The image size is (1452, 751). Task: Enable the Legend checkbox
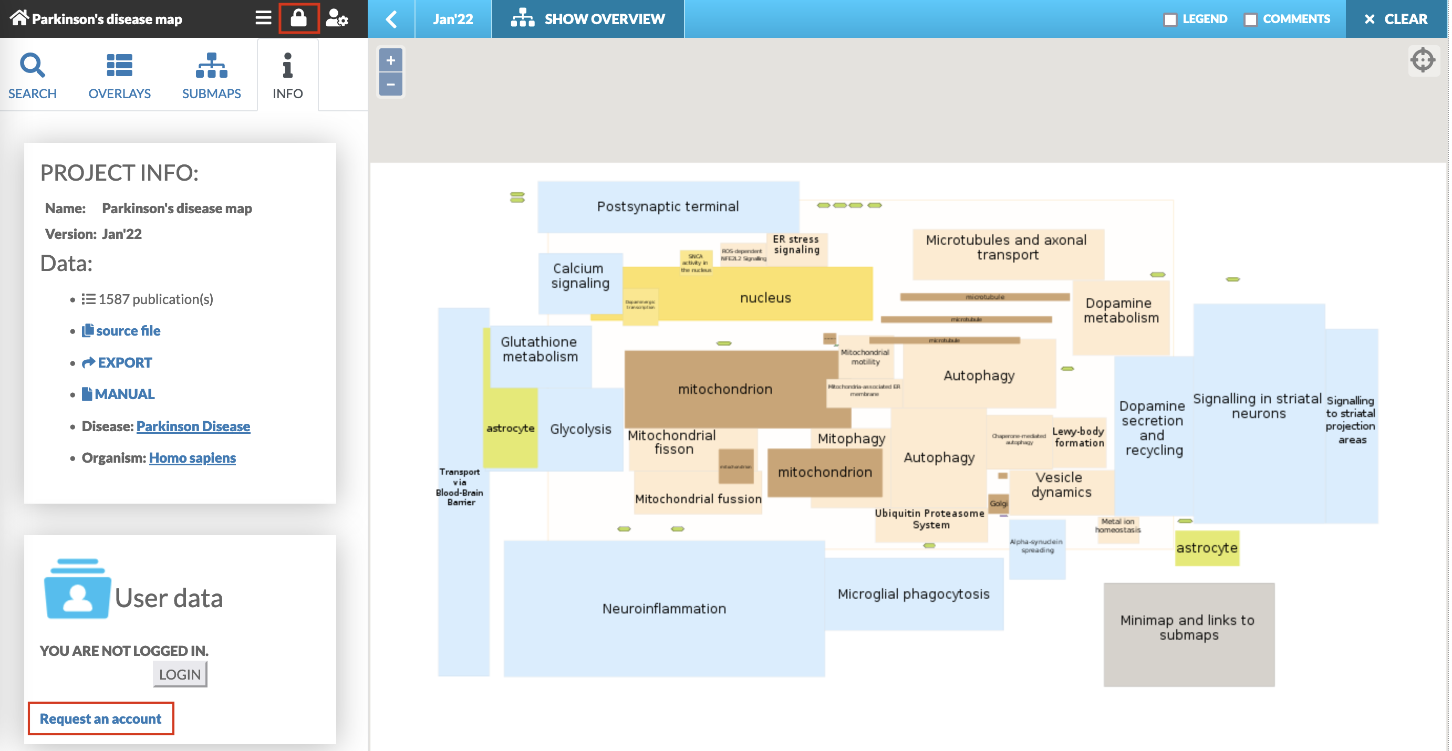tap(1170, 19)
